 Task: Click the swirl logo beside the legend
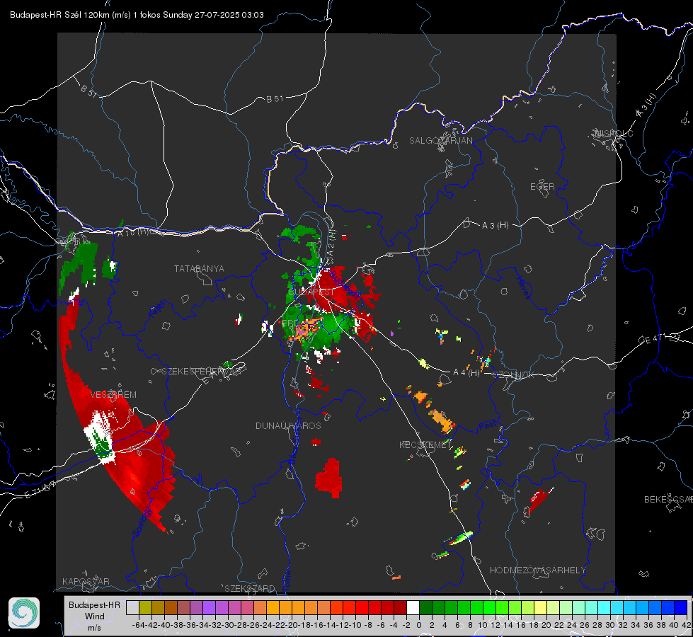coord(24,613)
